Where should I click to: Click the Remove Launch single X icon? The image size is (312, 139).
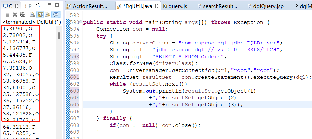tap(15, 15)
